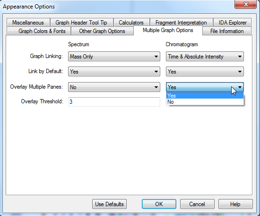Viewport: 260px width, 216px height.
Task: Choose No in the open dropdown list
Action: click(205, 102)
